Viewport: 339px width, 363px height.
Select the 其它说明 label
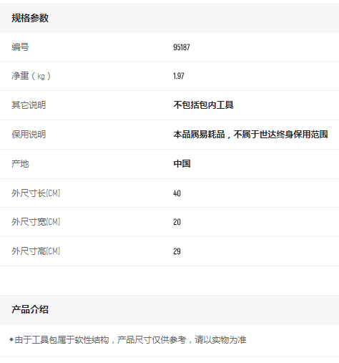tap(29, 105)
